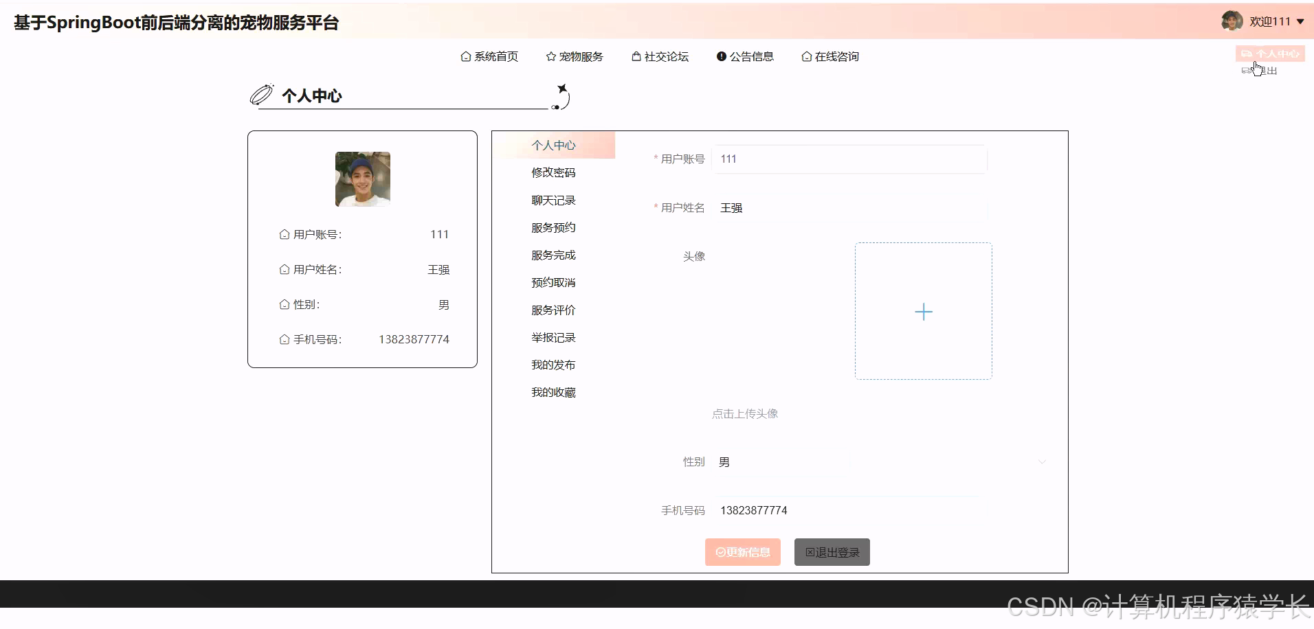Open the 服务预约 sidebar tab
This screenshot has width=1314, height=629.
554,227
